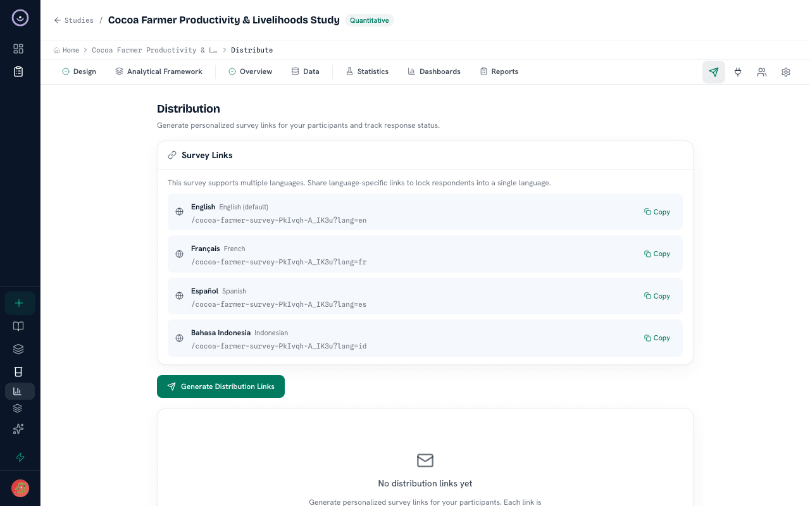Click the globe icon beside Bahasa Indonesia
The width and height of the screenshot is (810, 506).
click(179, 338)
